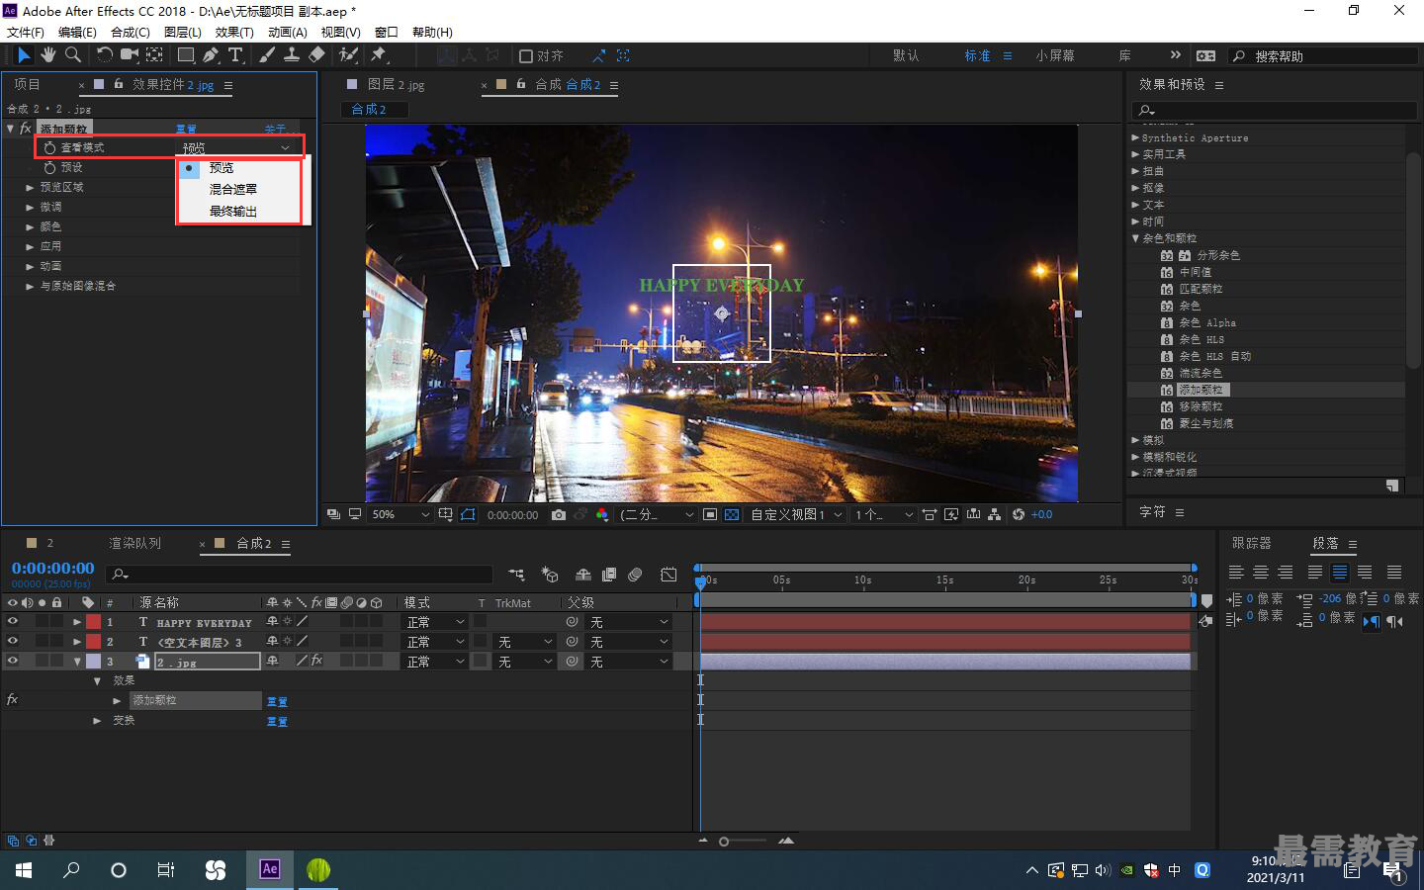The width and height of the screenshot is (1424, 890).
Task: Hide the HAPPY EVERYDAY layer eye
Action: (x=13, y=622)
